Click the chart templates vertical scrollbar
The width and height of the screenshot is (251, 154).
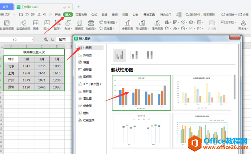[x=235, y=87]
